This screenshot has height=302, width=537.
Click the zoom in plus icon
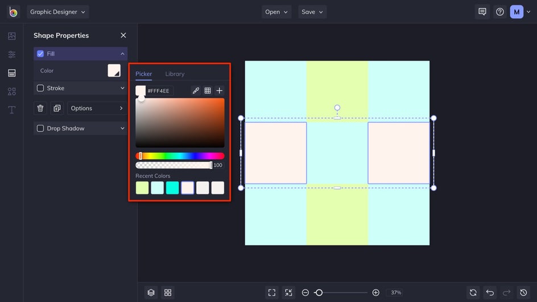375,292
